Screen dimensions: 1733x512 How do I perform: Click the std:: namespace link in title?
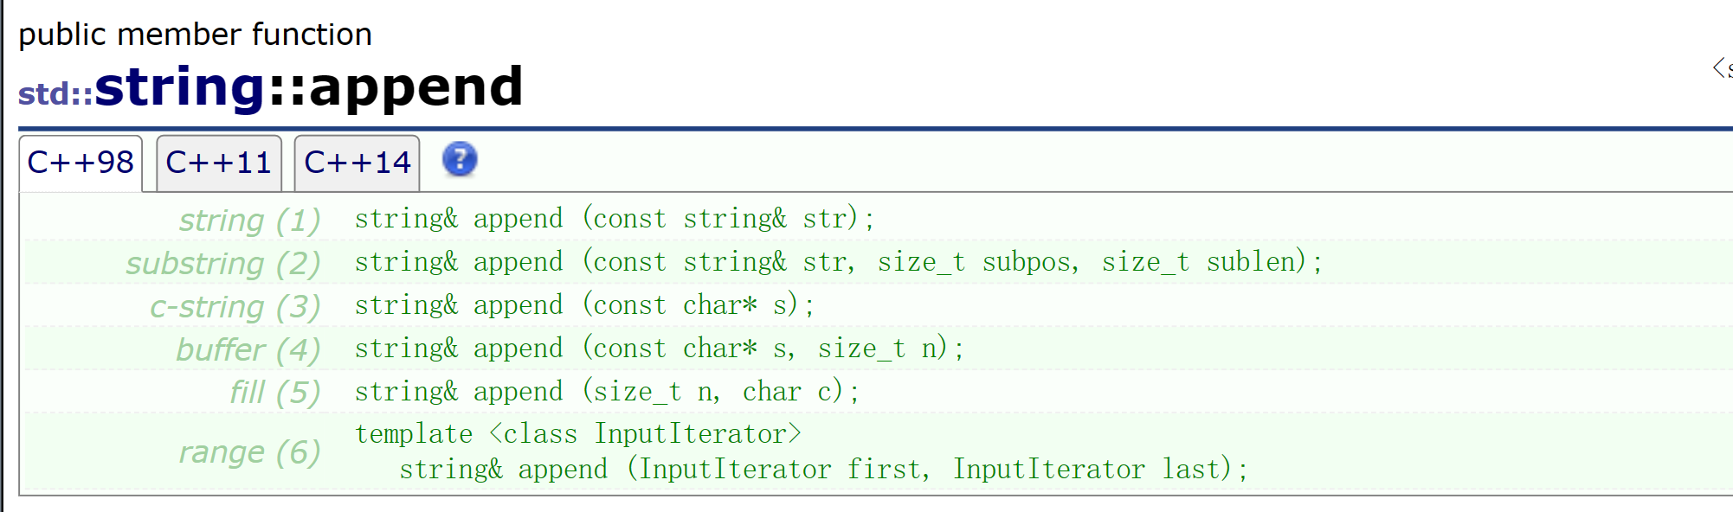(55, 94)
